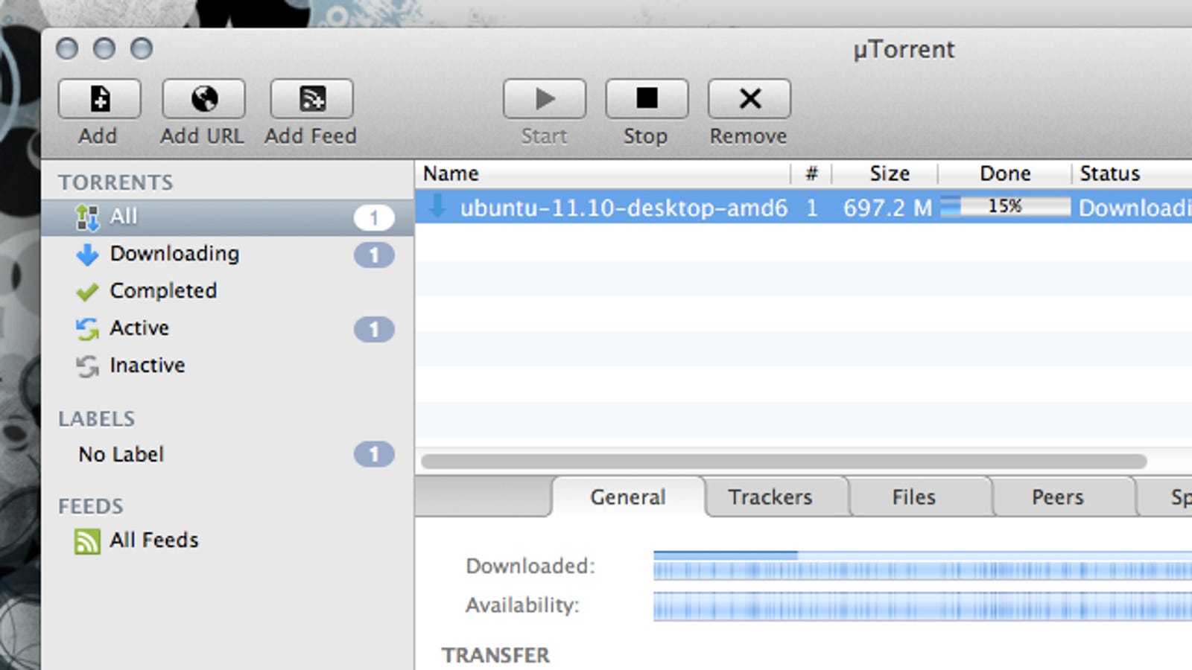Click the blue Downloading arrow icon
This screenshot has height=670, width=1192.
click(87, 255)
